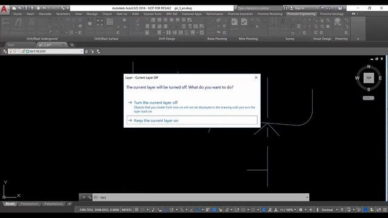Click the InfoCenter binoculars search icon

coord(286,8)
